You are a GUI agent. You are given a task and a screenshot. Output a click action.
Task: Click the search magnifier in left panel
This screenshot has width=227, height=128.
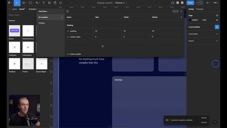(x=10, y=9)
